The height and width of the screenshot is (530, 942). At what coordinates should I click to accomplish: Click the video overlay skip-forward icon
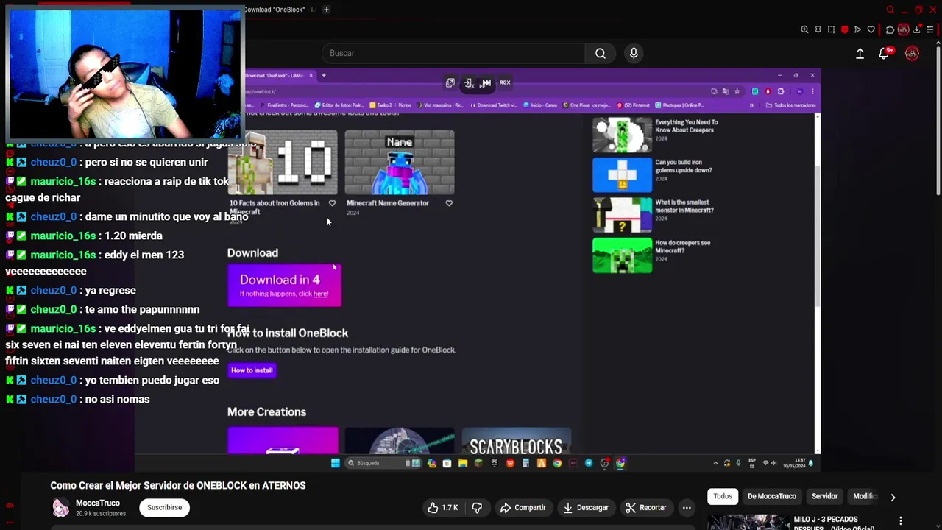pyautogui.click(x=486, y=83)
